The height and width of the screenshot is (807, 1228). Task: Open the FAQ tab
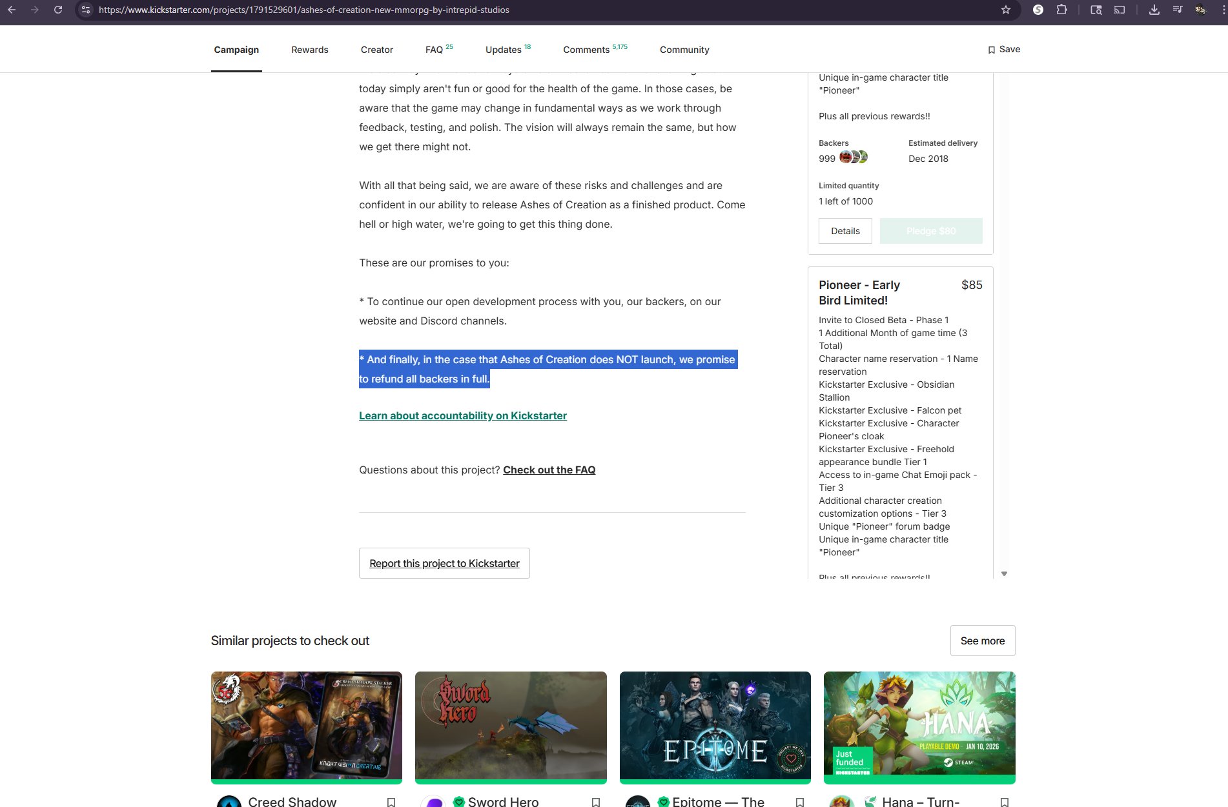pos(439,50)
